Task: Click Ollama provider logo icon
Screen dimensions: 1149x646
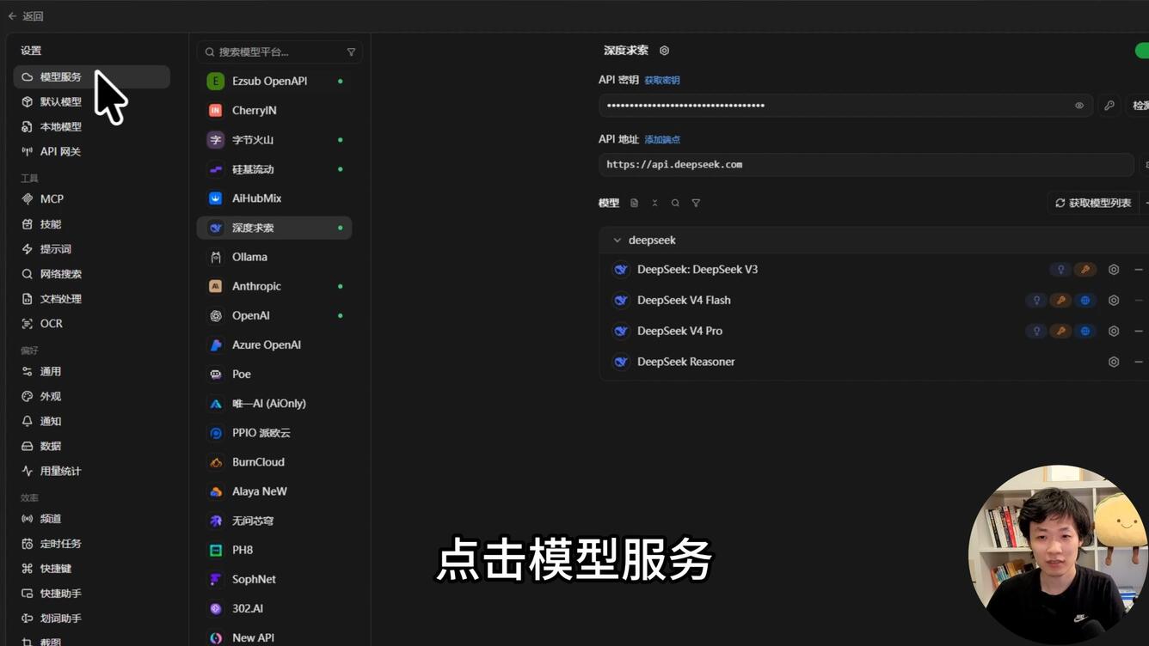Action: pos(216,257)
